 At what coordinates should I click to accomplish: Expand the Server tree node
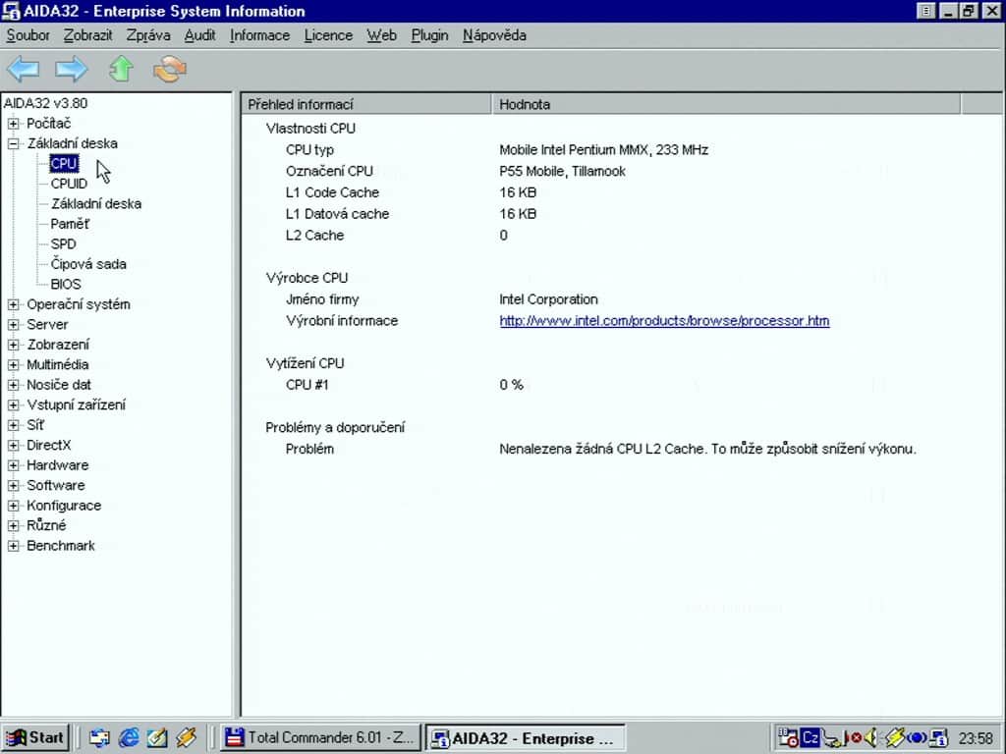(13, 324)
